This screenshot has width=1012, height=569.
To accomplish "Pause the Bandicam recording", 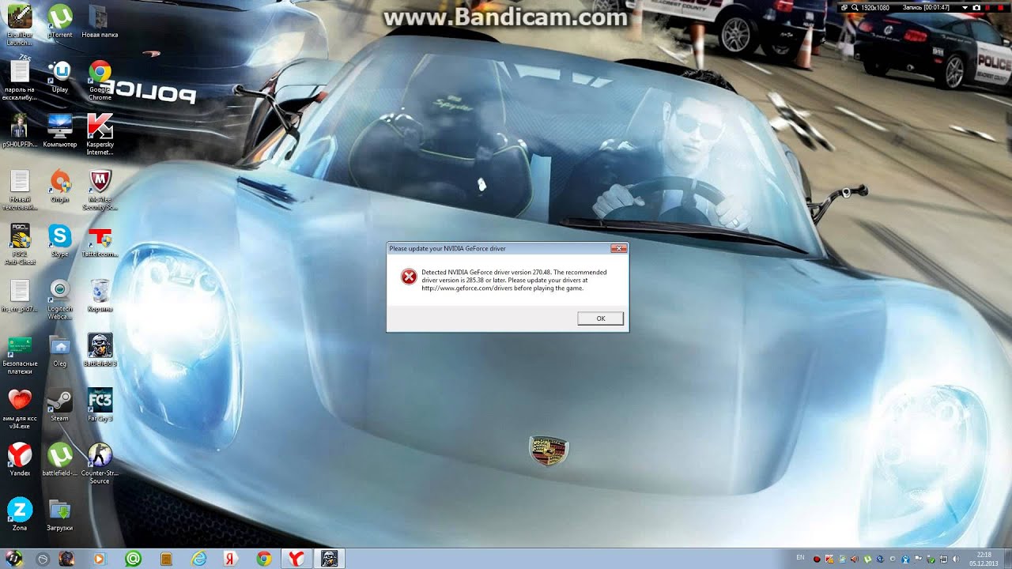I will click(989, 7).
